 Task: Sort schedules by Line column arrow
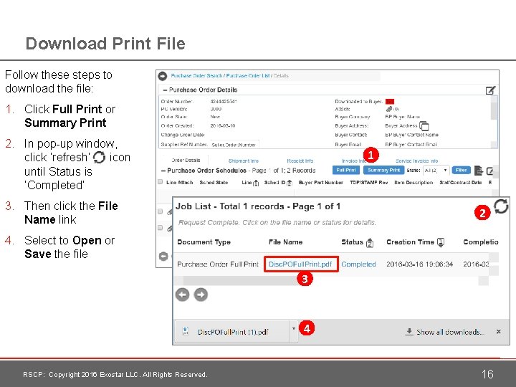[x=256, y=183]
